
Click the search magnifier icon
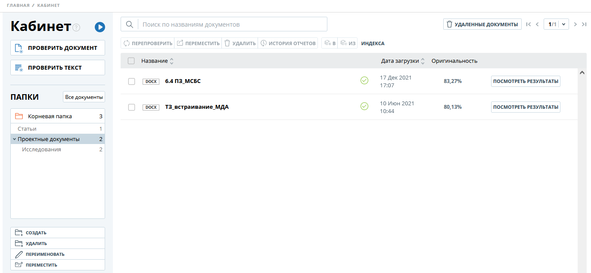pyautogui.click(x=129, y=25)
